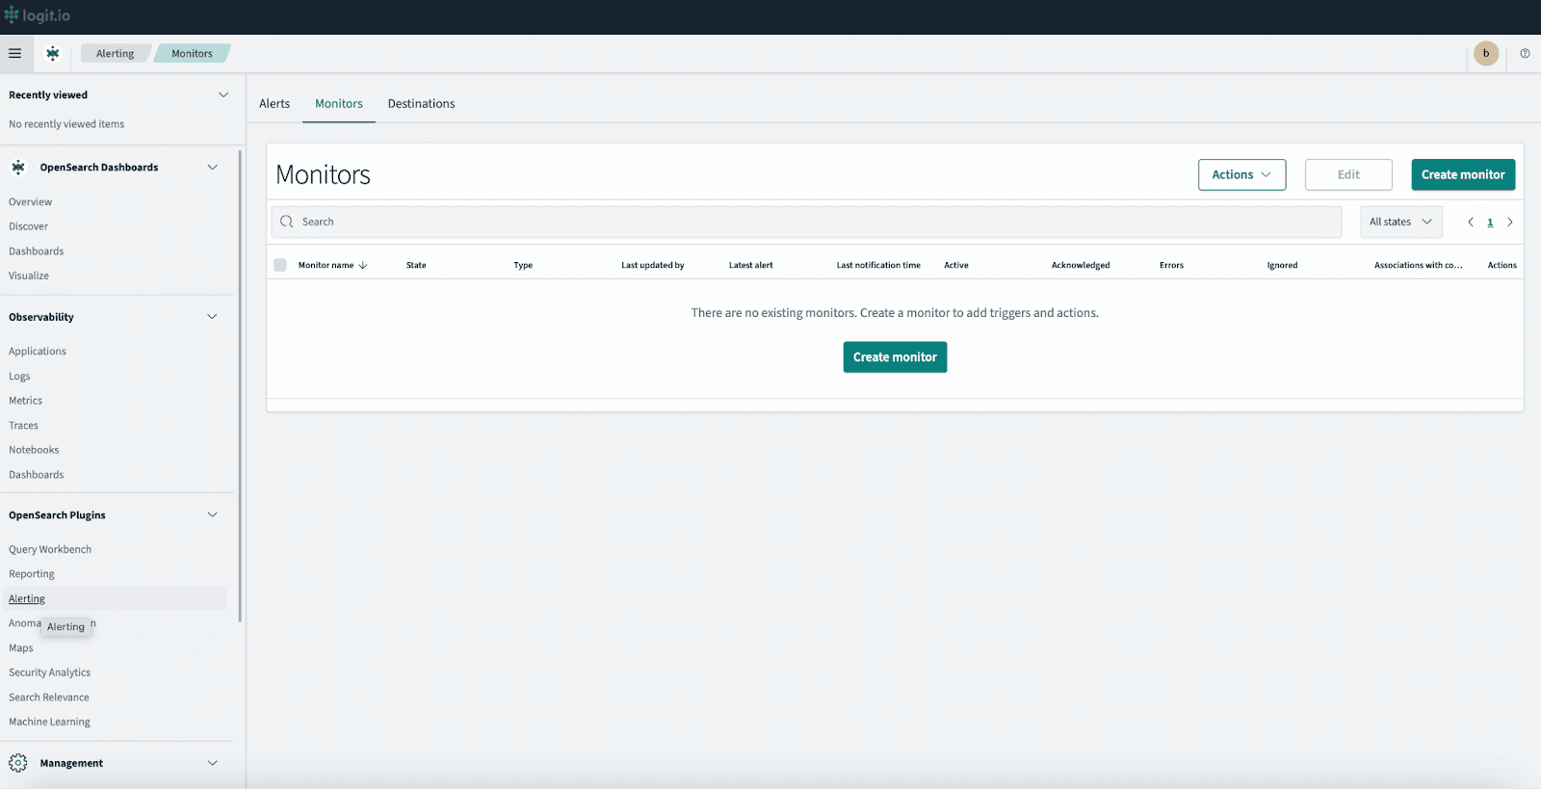Sort by Last updated by column
Screen dimensions: 1541x789
click(x=653, y=265)
